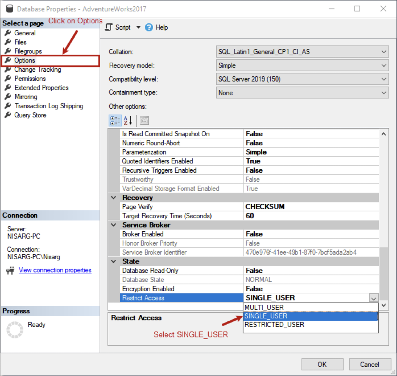Viewport: 397px width, 376px height.
Task: Open the Script dropdown arrow
Action: pos(138,27)
